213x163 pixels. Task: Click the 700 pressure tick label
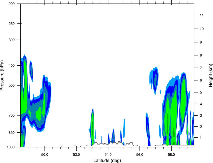pyautogui.click(x=12, y=115)
